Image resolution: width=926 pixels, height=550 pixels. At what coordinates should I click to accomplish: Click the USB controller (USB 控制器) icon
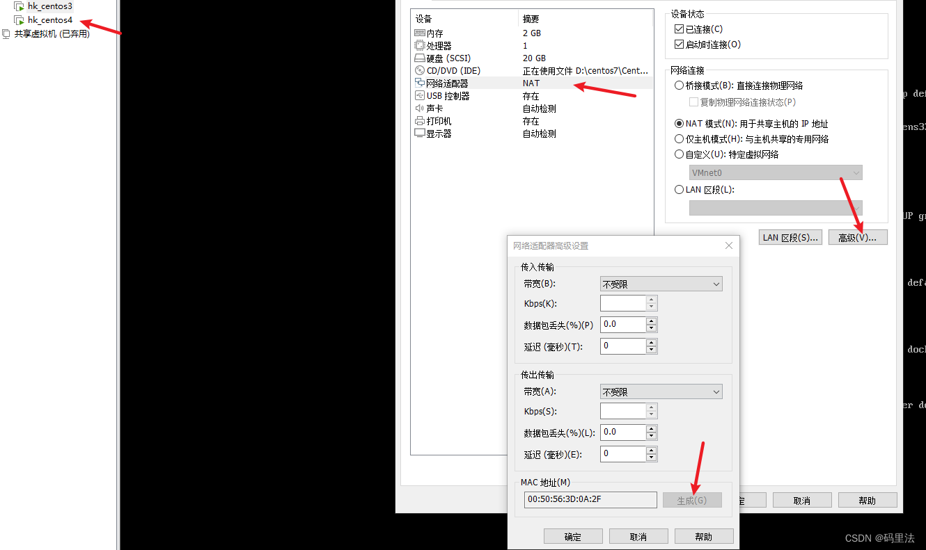[x=419, y=96]
